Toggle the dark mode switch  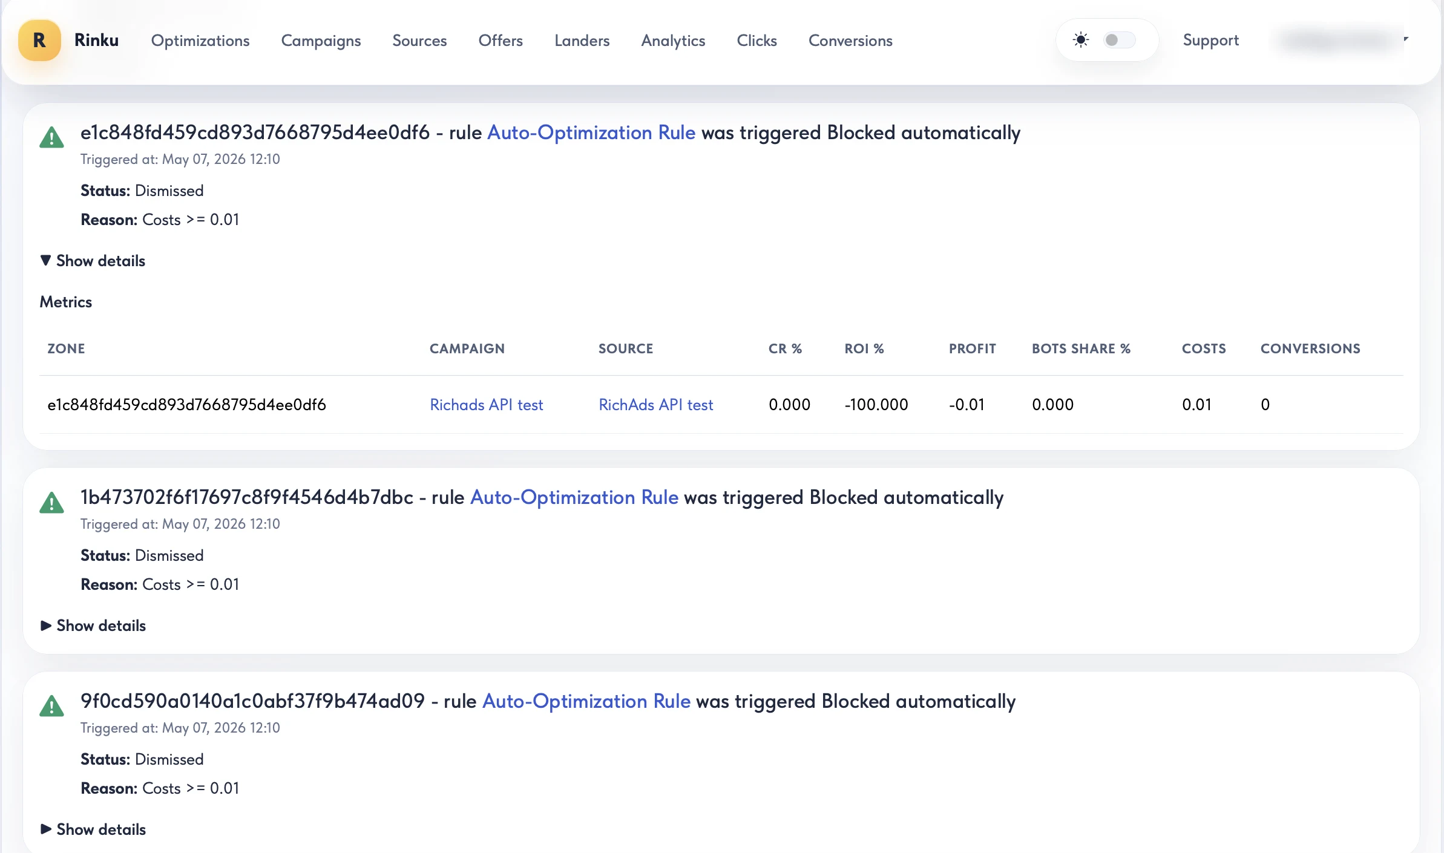(x=1120, y=40)
